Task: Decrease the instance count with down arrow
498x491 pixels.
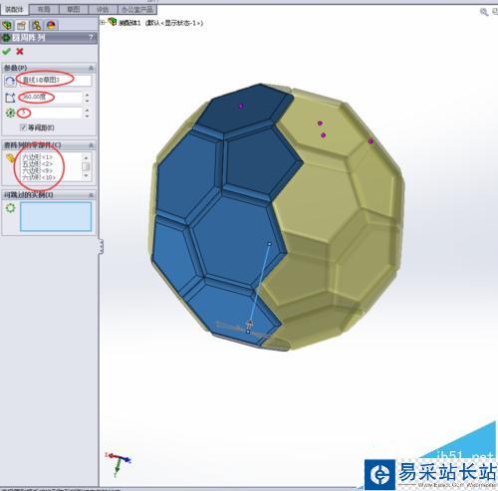Action: click(87, 116)
